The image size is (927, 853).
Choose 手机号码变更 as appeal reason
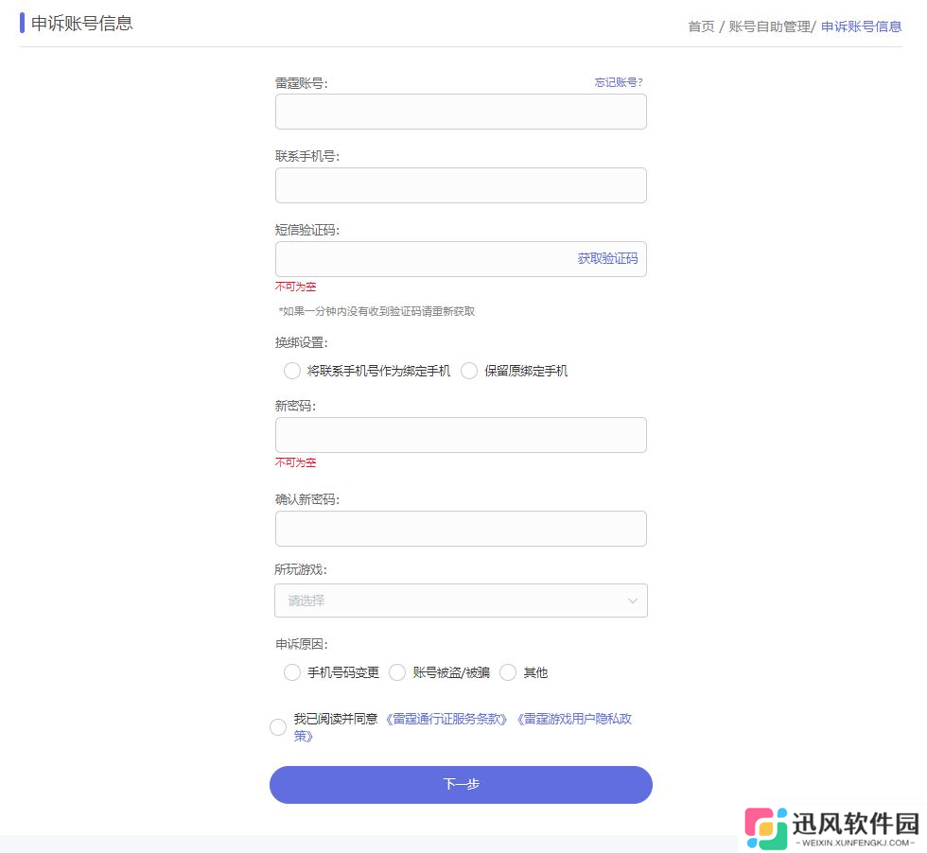click(x=292, y=672)
